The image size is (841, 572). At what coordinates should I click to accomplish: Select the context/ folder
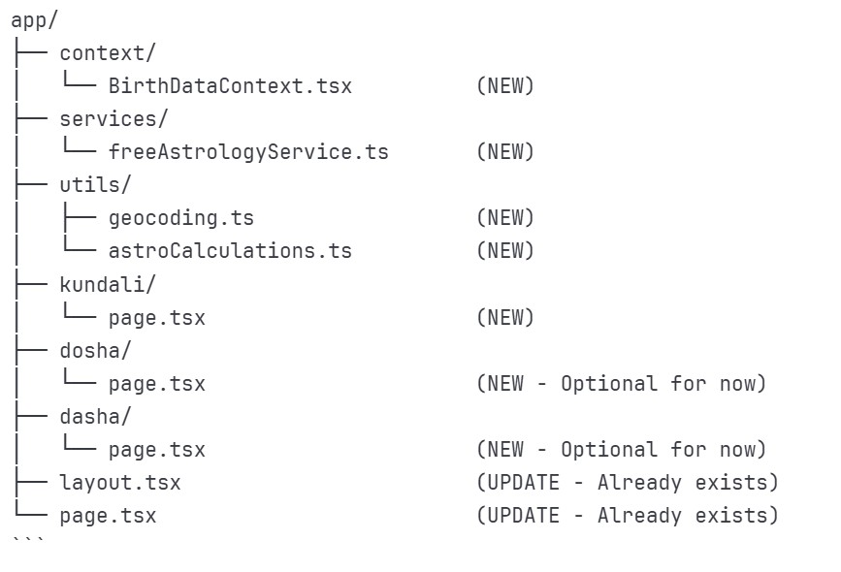(107, 52)
